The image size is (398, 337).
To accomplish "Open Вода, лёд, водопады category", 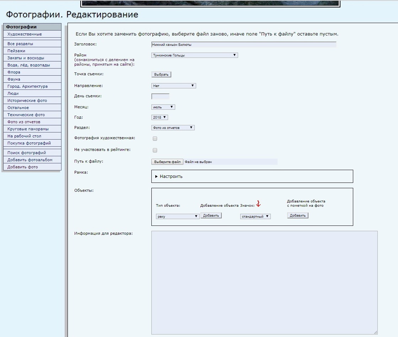I will (x=32, y=65).
